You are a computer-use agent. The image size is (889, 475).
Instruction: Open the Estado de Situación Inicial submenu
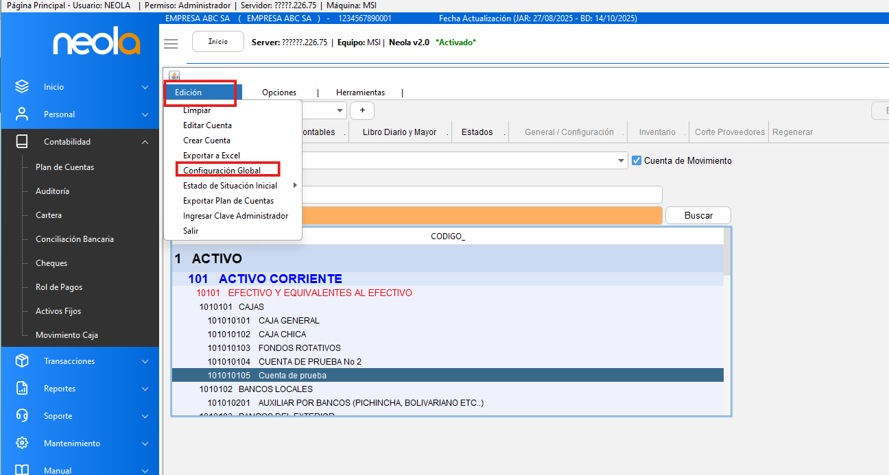(x=230, y=186)
